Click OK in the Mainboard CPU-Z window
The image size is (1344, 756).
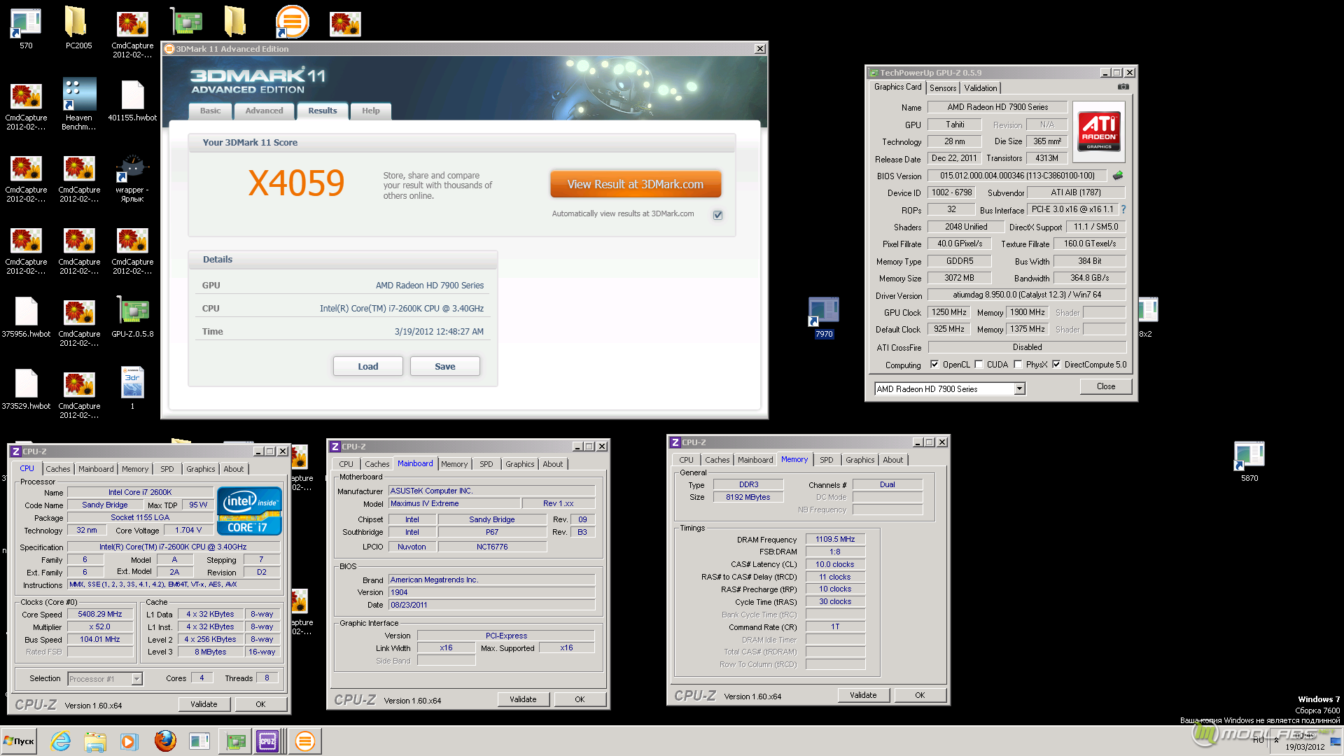click(x=580, y=699)
